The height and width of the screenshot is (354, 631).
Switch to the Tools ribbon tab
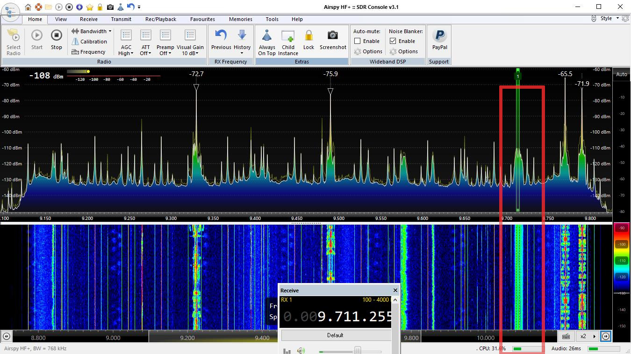272,19
